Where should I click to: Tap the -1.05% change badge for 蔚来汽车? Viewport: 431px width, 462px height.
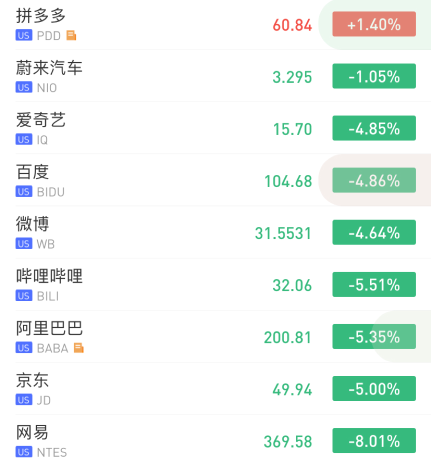click(x=374, y=76)
